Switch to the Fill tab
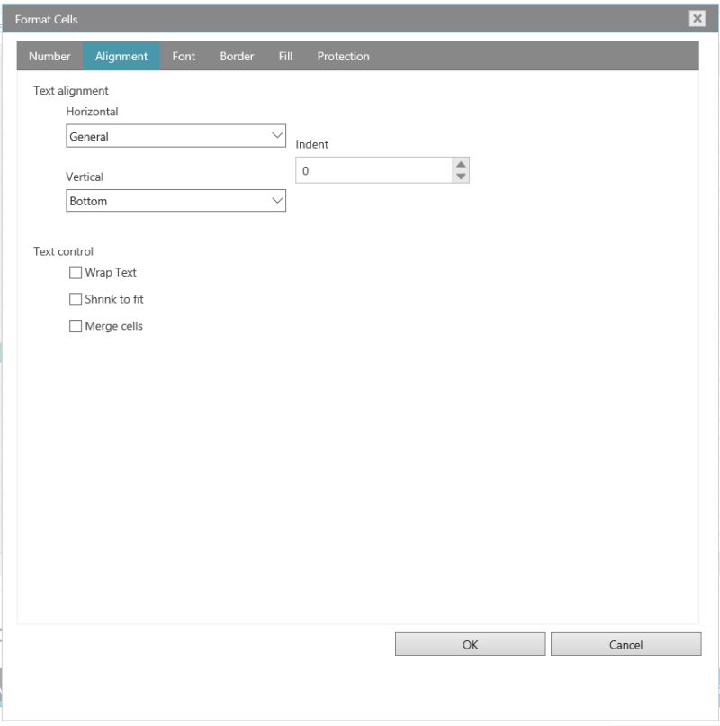 pyautogui.click(x=285, y=56)
